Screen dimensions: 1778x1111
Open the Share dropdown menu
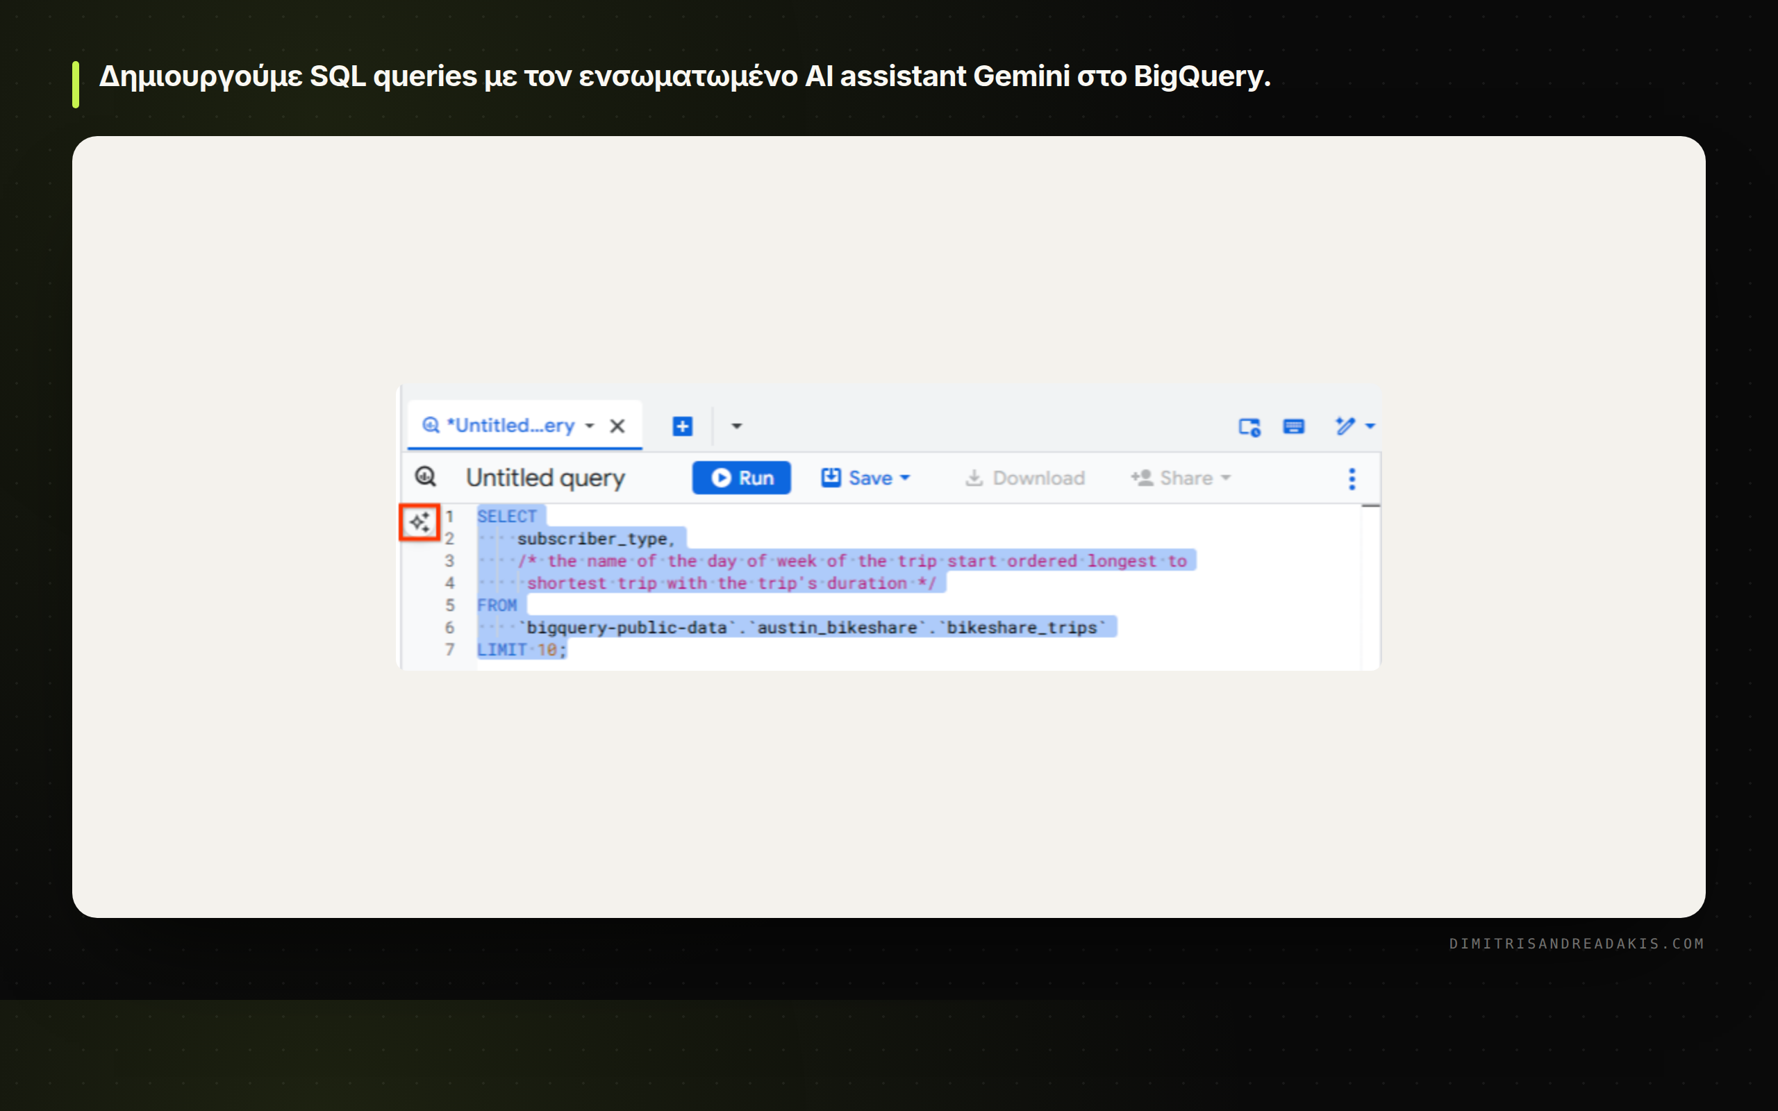(1181, 478)
